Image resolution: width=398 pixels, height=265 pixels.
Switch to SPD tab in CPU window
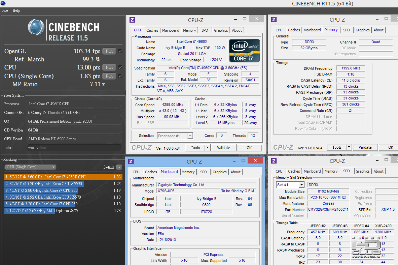pyautogui.click(x=205, y=30)
